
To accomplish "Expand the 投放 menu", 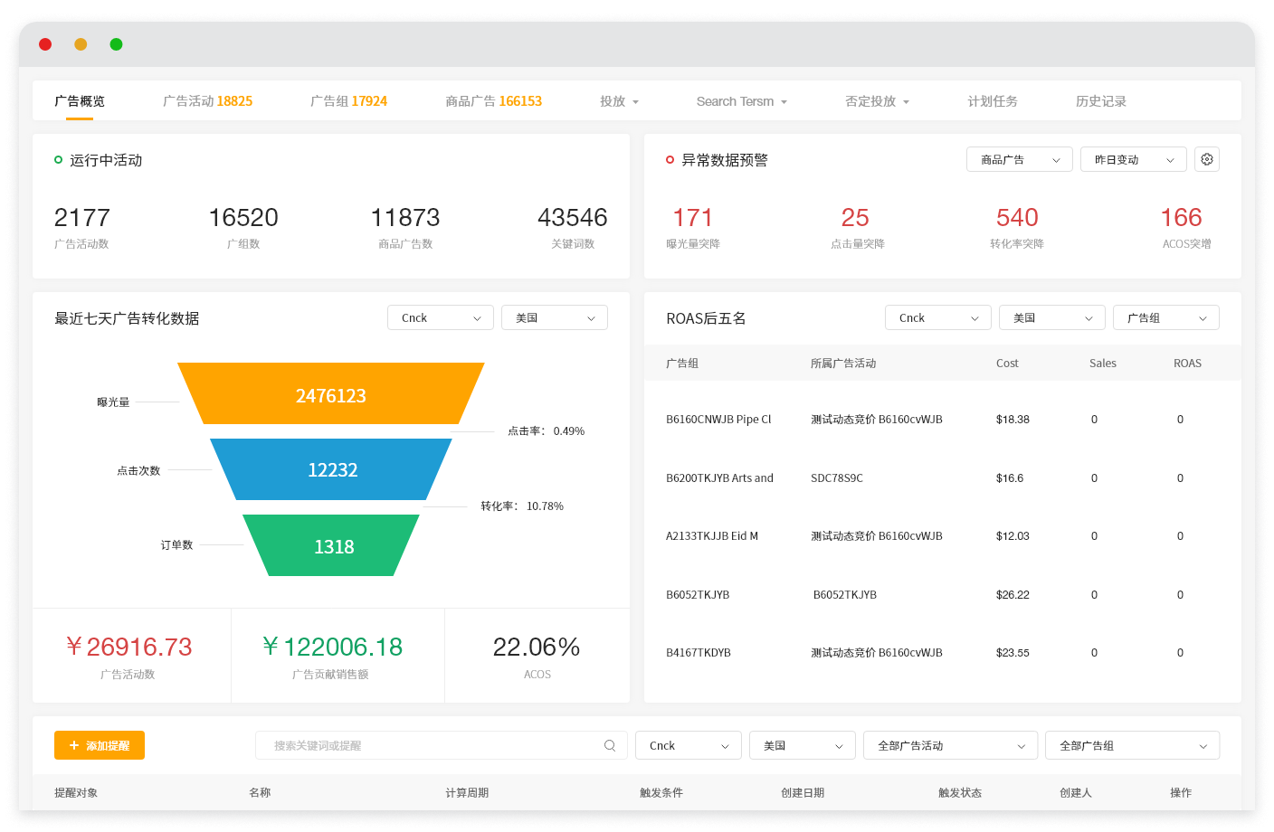I will 619,101.
